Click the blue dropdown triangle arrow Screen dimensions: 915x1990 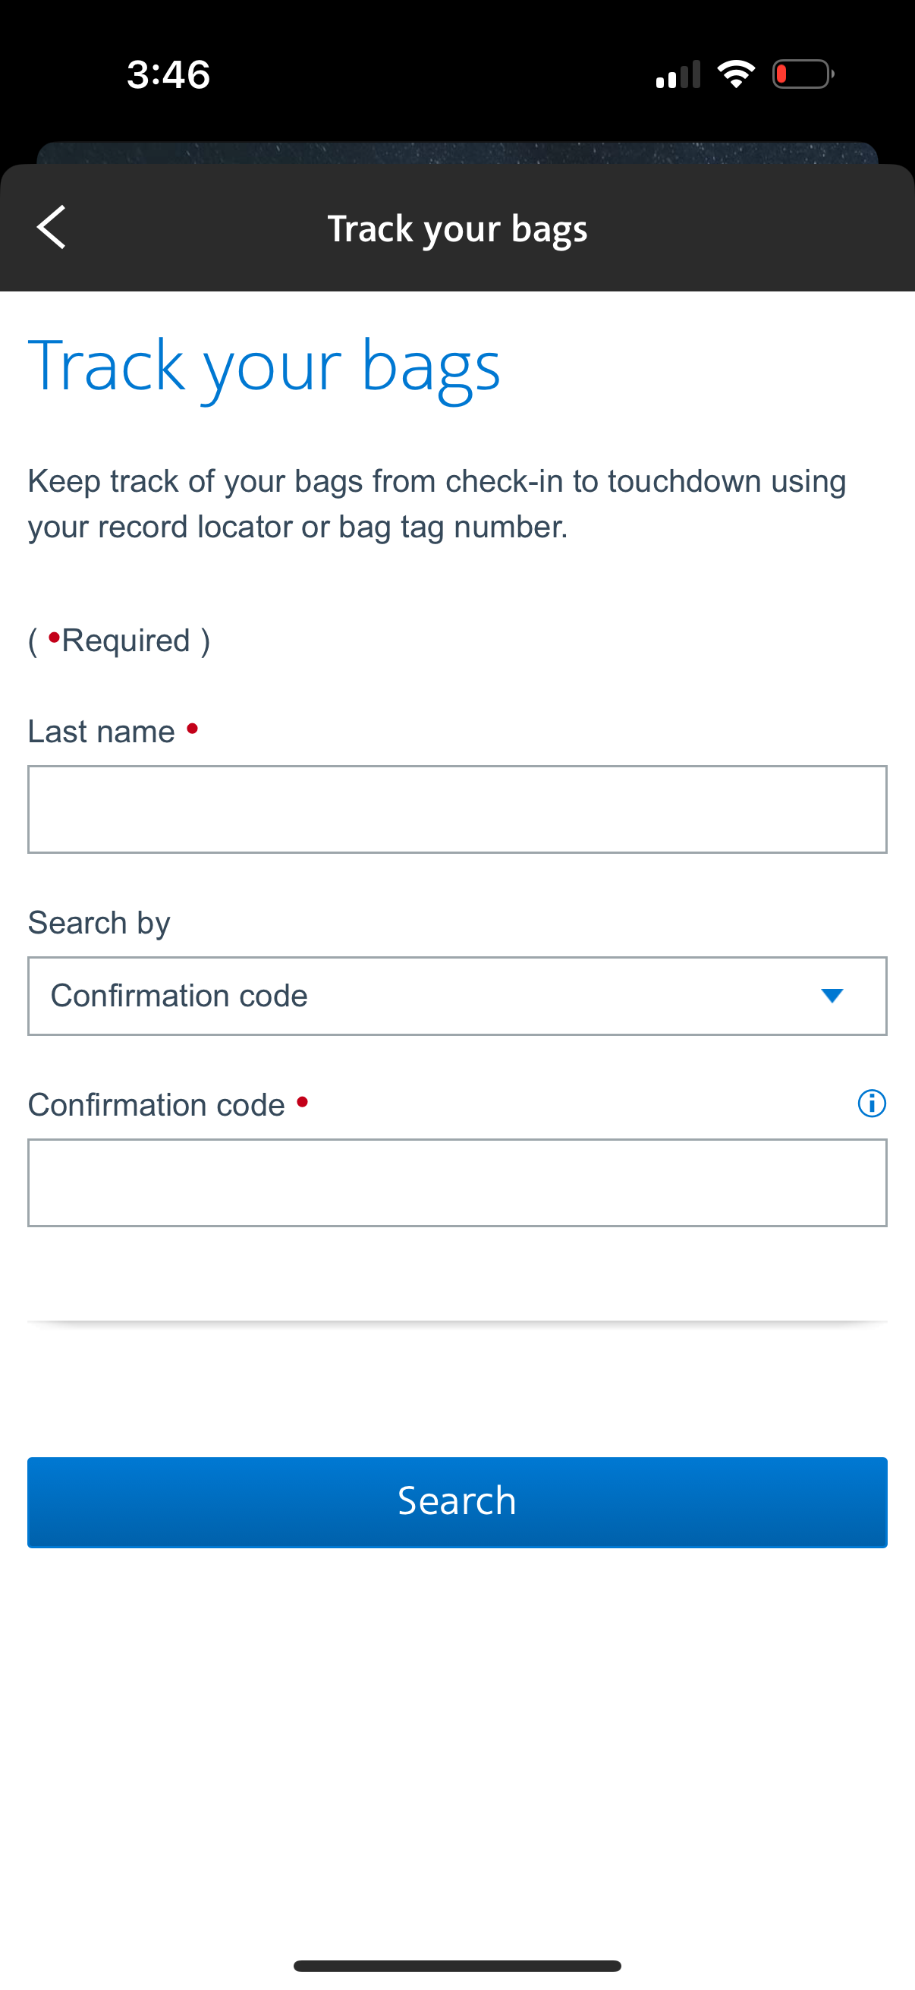point(832,996)
